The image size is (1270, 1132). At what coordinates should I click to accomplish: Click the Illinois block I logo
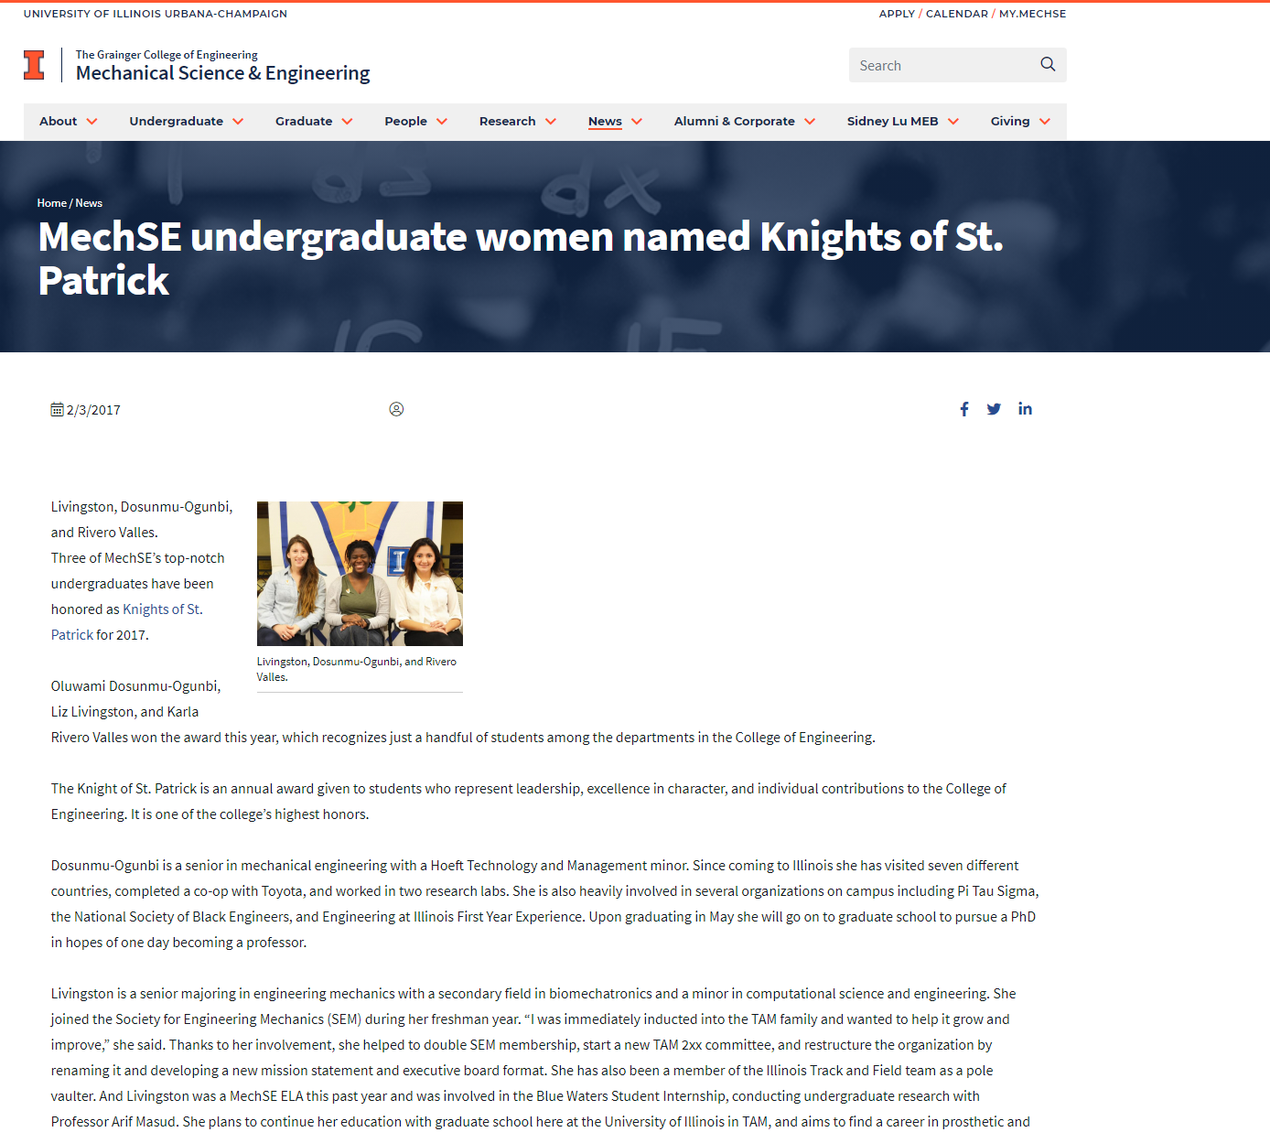click(x=34, y=65)
